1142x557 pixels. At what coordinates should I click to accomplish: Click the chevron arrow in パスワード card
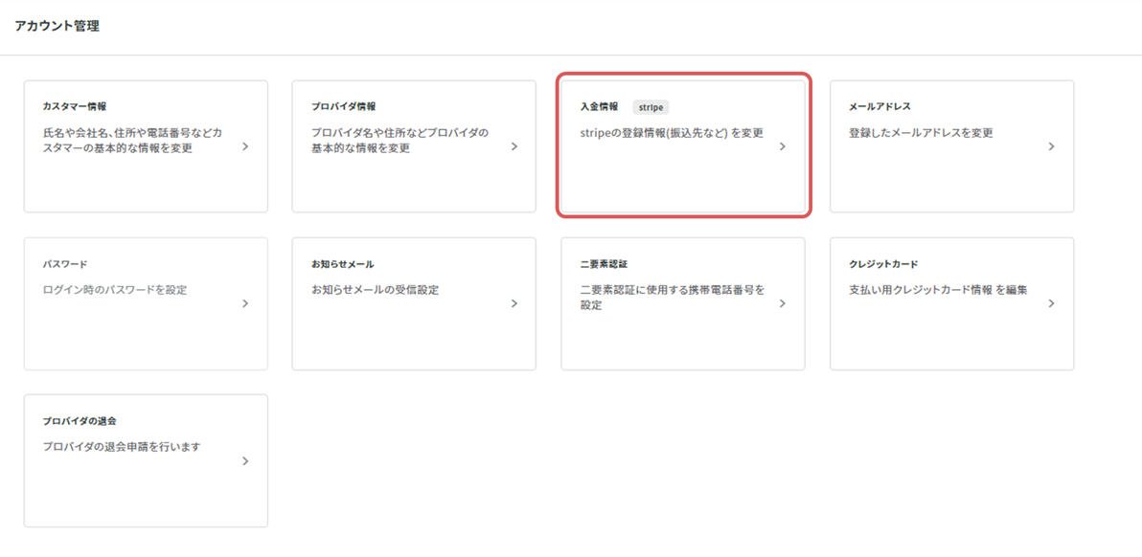click(245, 303)
